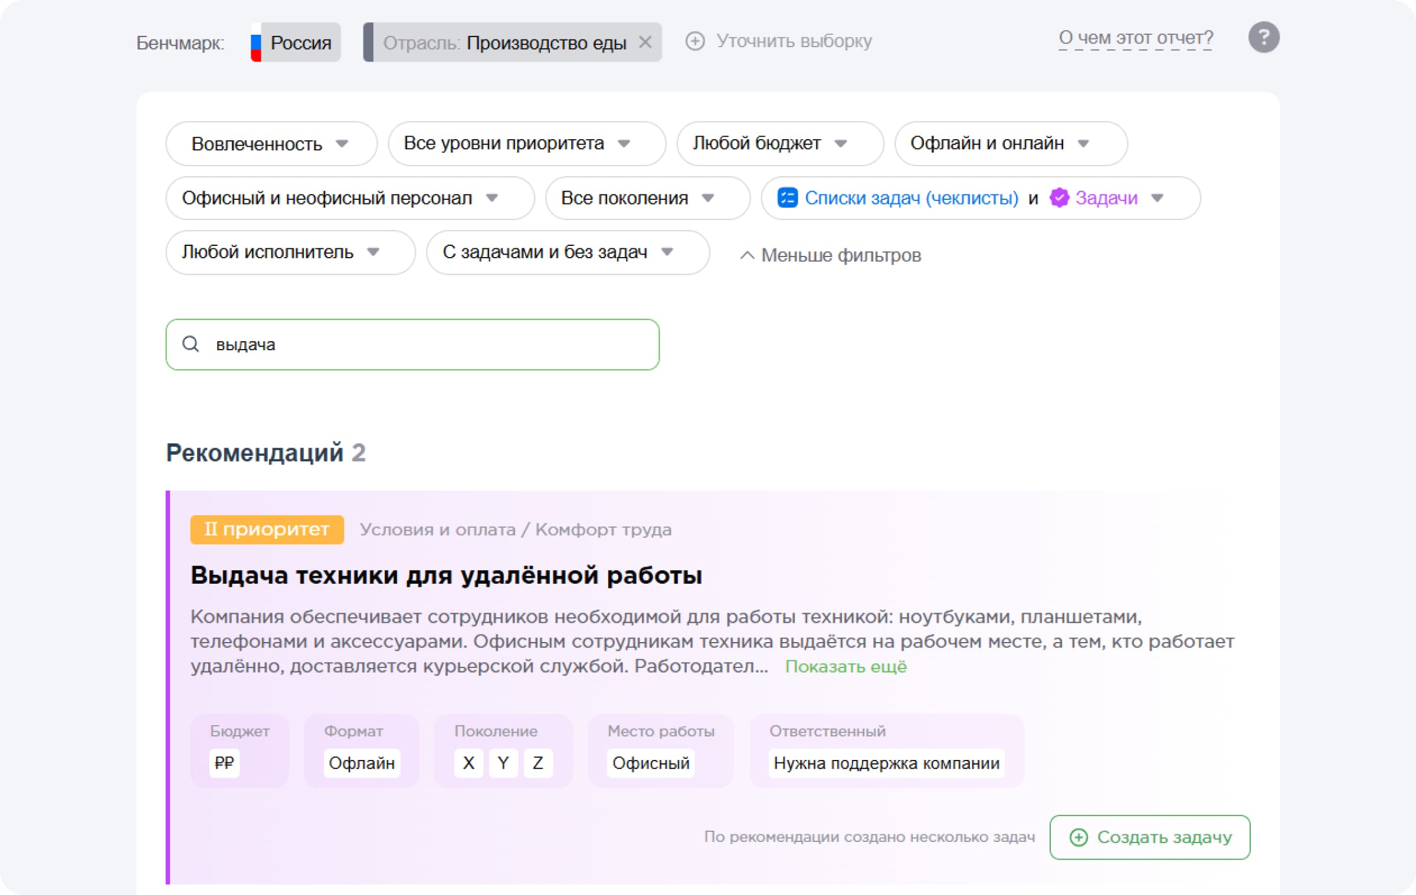
Task: Click the plus icon beside Уточнить выборку
Action: tap(694, 41)
